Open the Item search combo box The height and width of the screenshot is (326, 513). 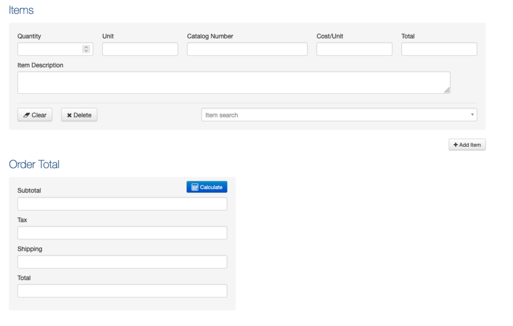pyautogui.click(x=336, y=115)
